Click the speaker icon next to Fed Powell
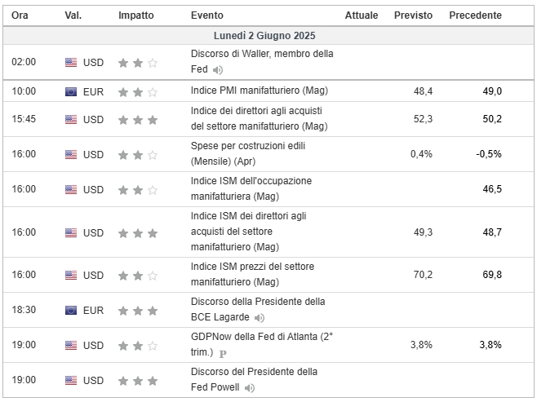 tap(250, 387)
